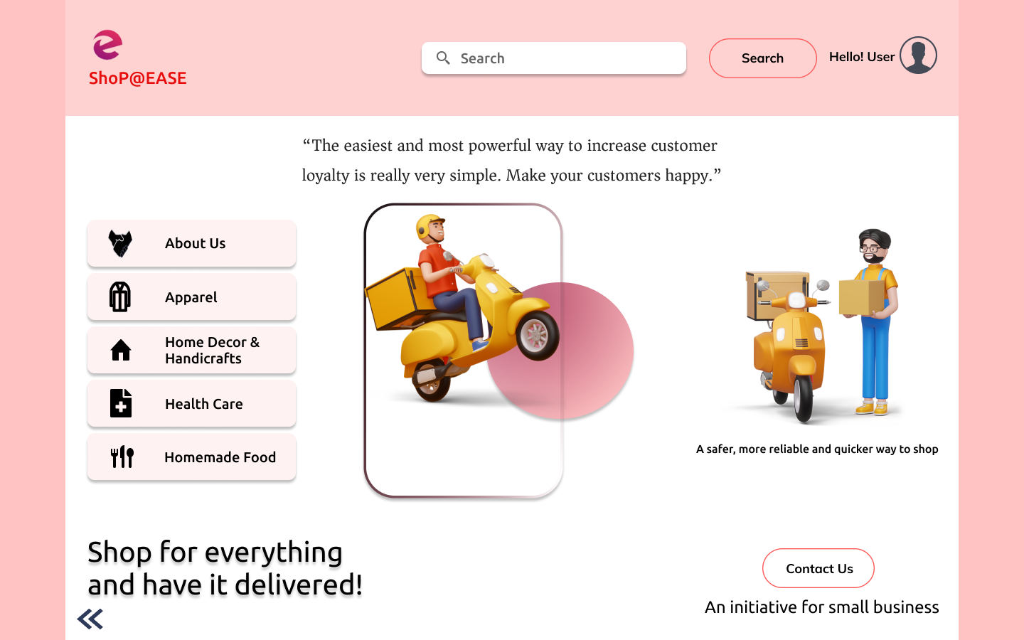Select the Homemade Food category
The image size is (1024, 640).
pyautogui.click(x=191, y=457)
